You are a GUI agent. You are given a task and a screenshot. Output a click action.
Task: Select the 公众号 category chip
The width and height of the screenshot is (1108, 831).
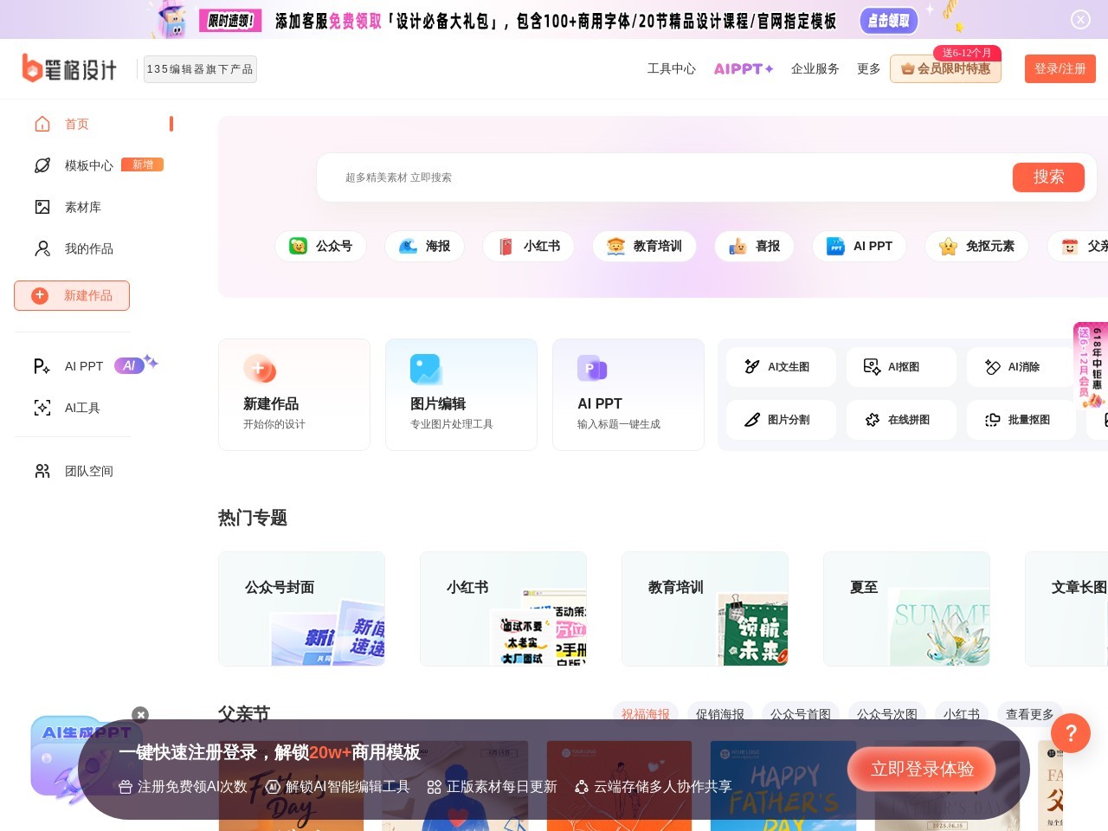[320, 246]
